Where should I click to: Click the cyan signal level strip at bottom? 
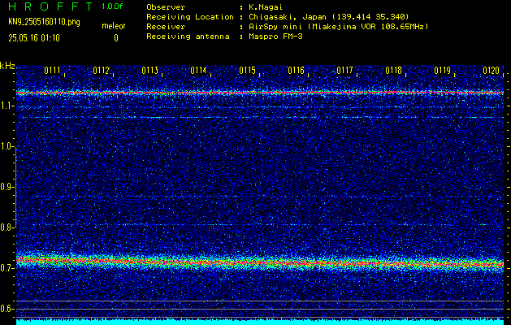click(x=260, y=322)
